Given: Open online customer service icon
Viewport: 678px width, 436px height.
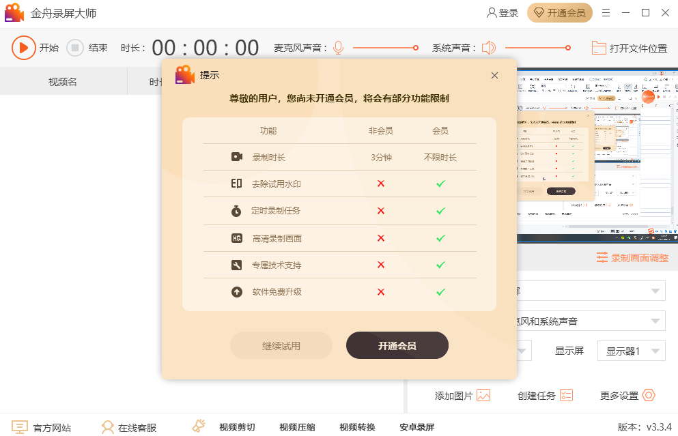Looking at the screenshot, I should [108, 427].
